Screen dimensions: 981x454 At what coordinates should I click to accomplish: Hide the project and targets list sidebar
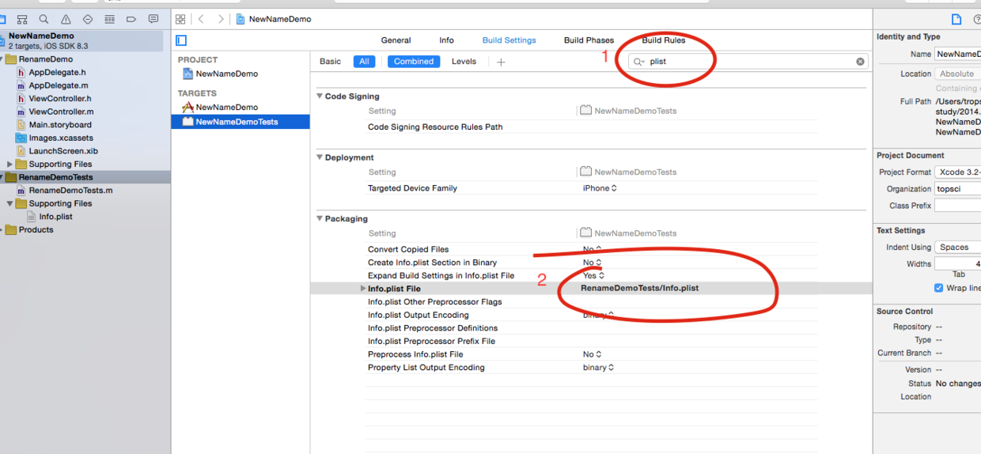pos(181,40)
